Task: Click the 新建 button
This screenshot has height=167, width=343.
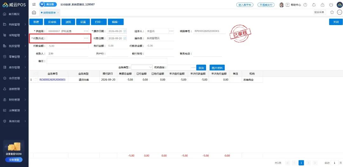Action: point(36,22)
